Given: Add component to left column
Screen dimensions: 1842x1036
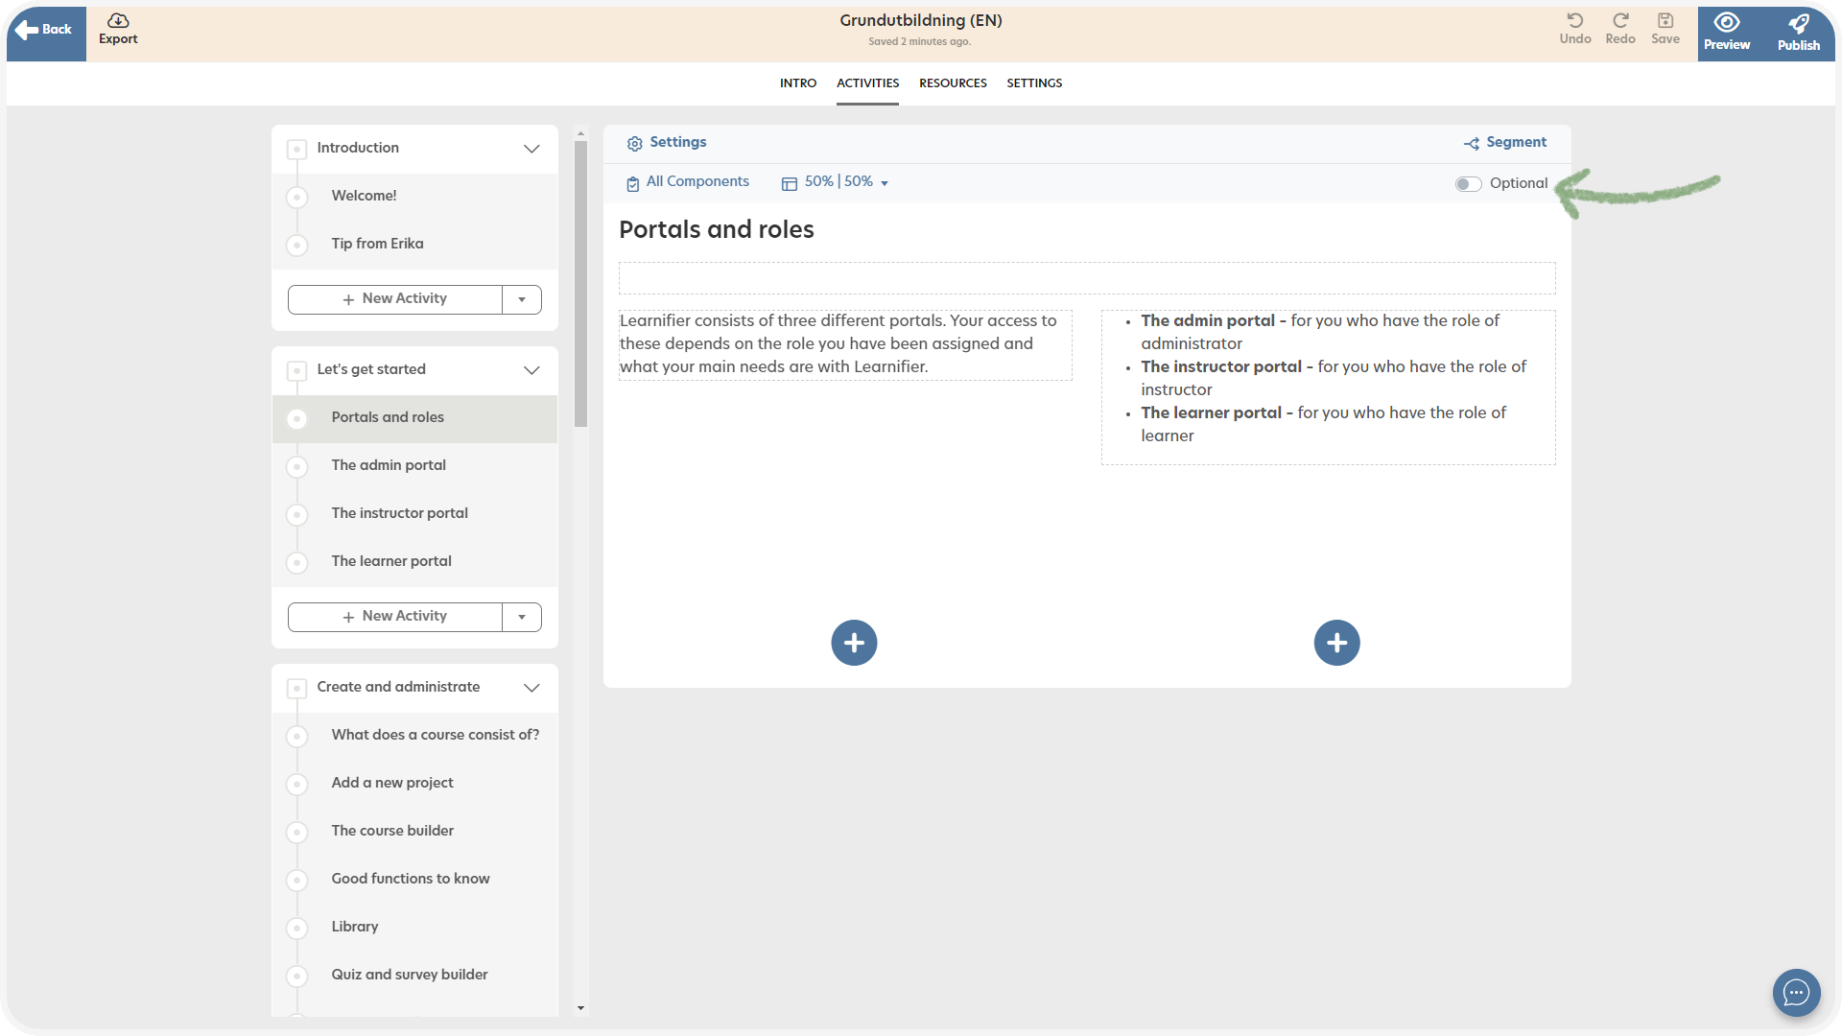Looking at the screenshot, I should 854,643.
